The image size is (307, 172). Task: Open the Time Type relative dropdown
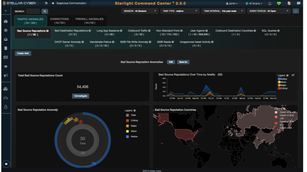point(180,11)
